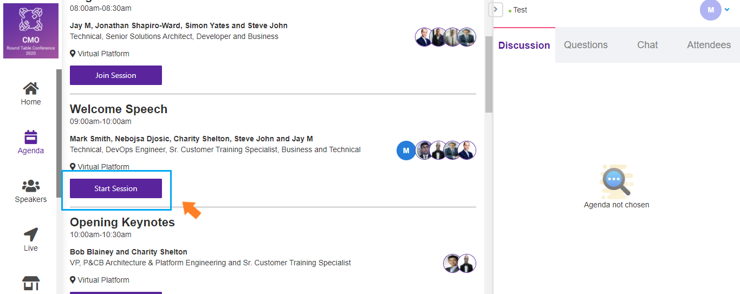Click the Start Session button
Image resolution: width=740 pixels, height=294 pixels.
click(x=116, y=188)
